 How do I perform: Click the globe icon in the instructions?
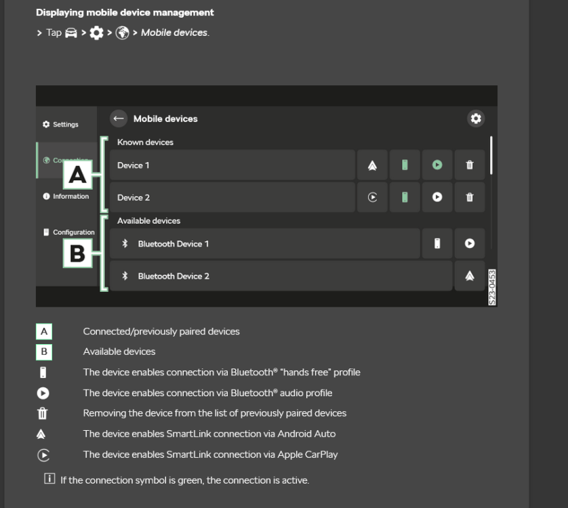123,33
